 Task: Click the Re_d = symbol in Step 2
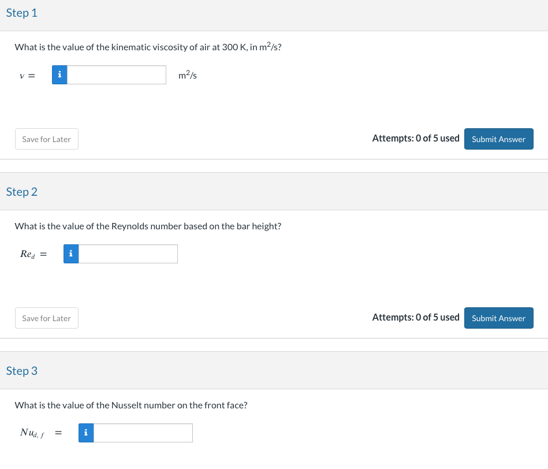[x=32, y=254]
